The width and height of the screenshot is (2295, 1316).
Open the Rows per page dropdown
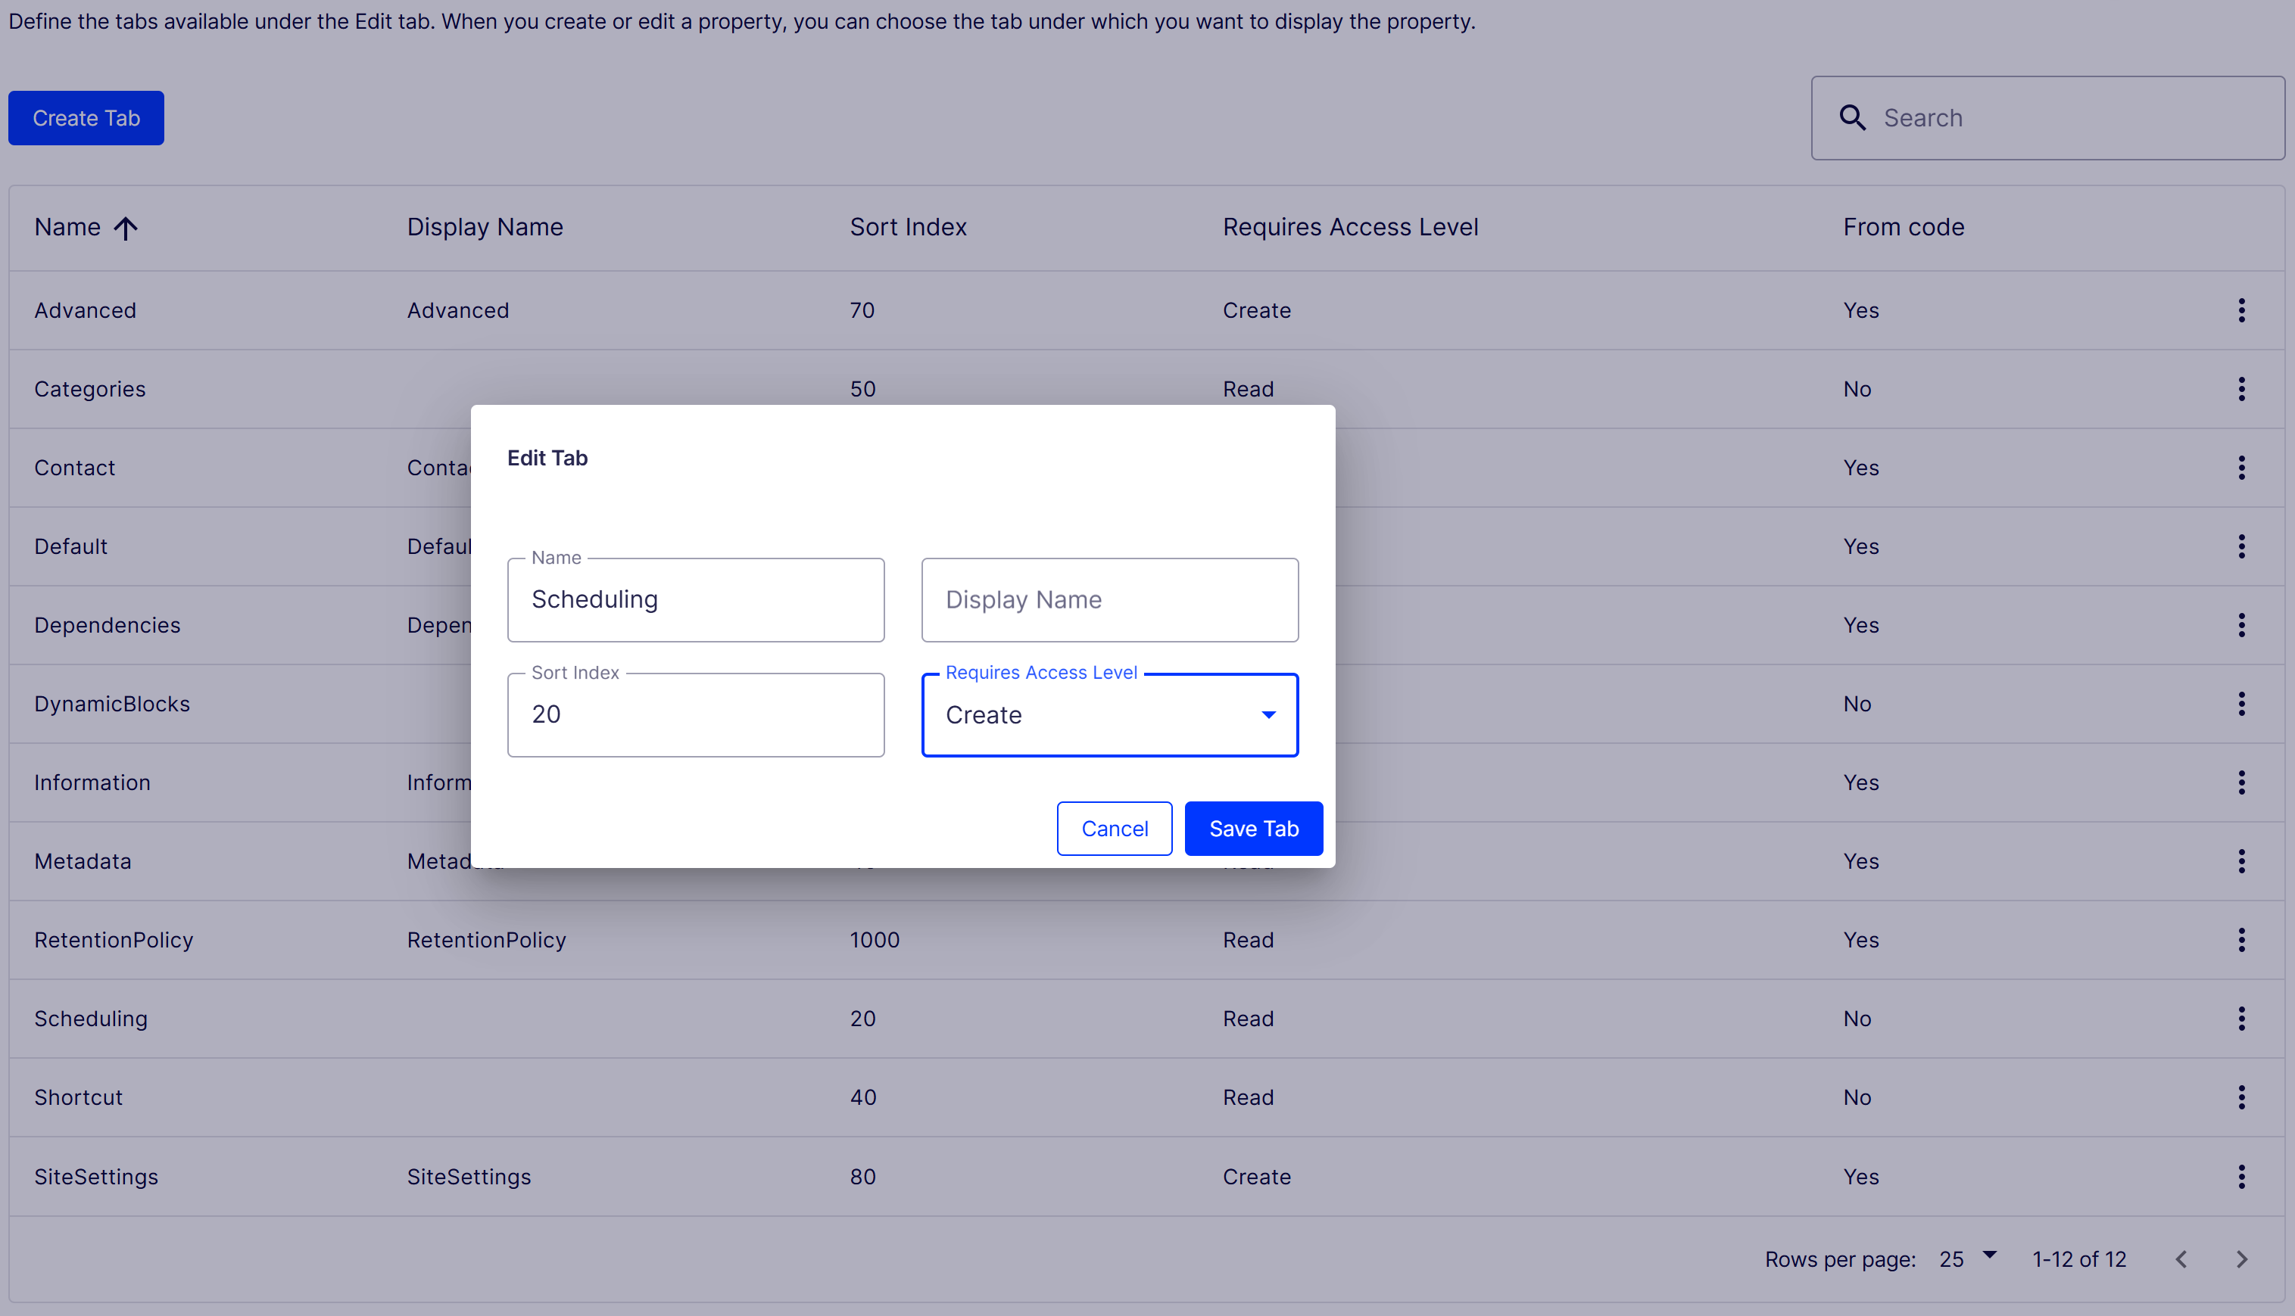(1968, 1257)
